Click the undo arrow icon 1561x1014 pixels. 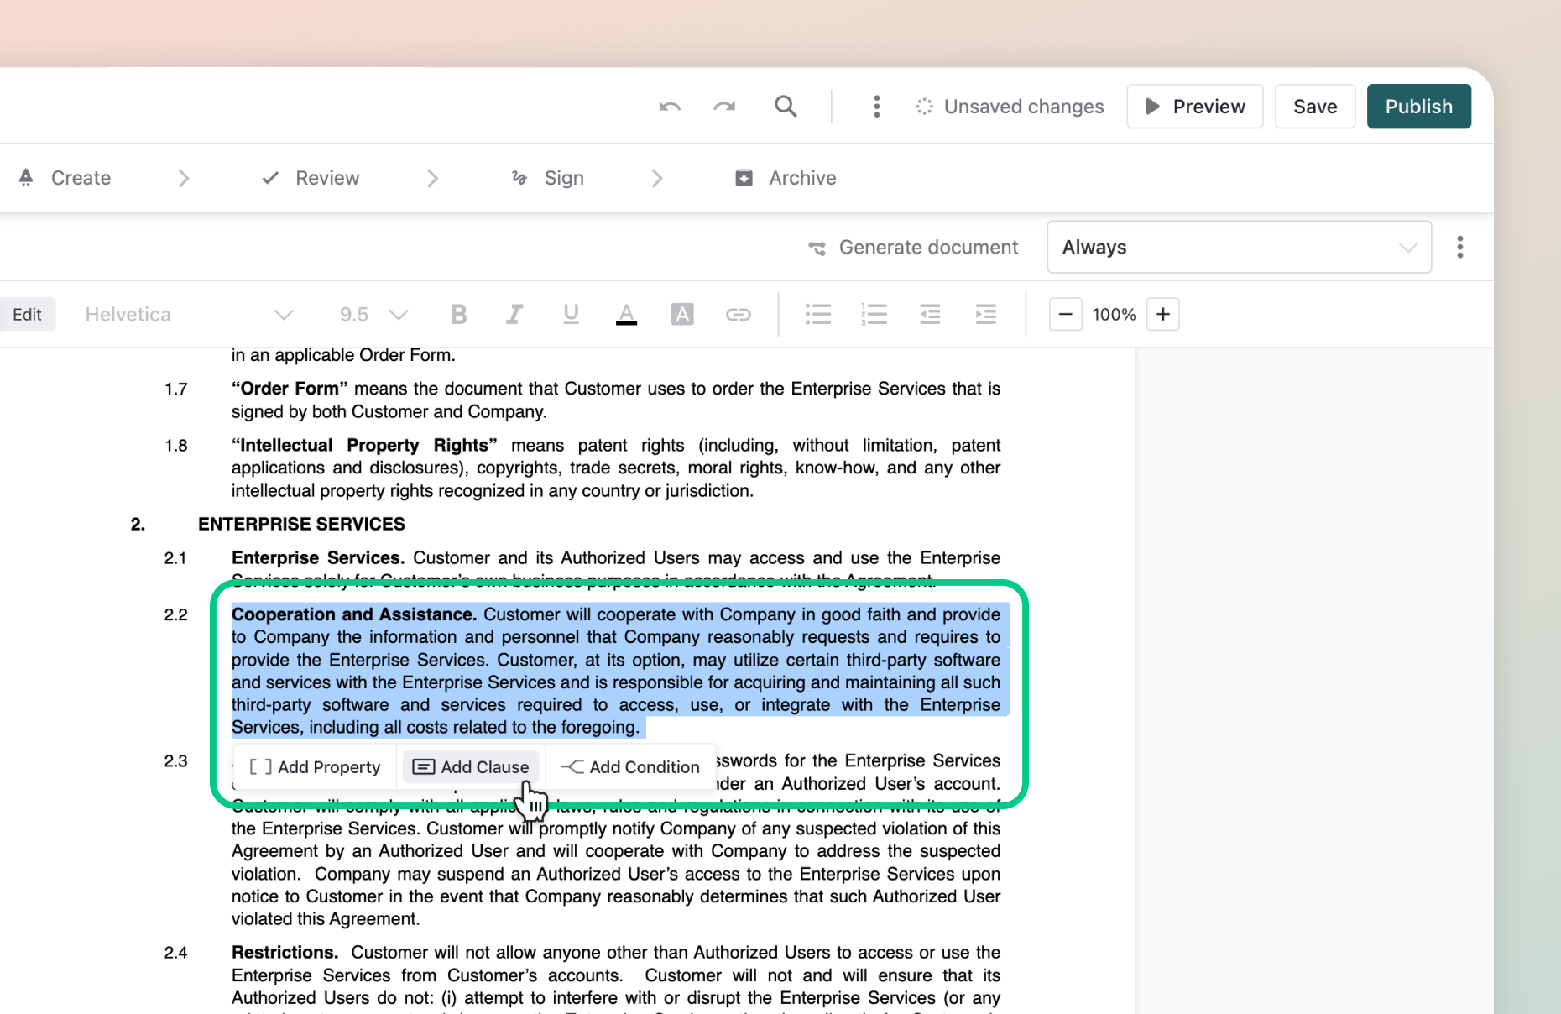click(670, 107)
